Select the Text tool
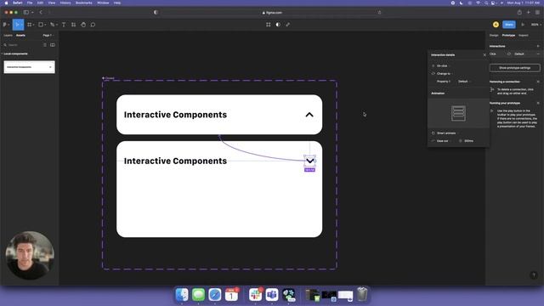Screen dimensions: 544x306 pos(64,25)
